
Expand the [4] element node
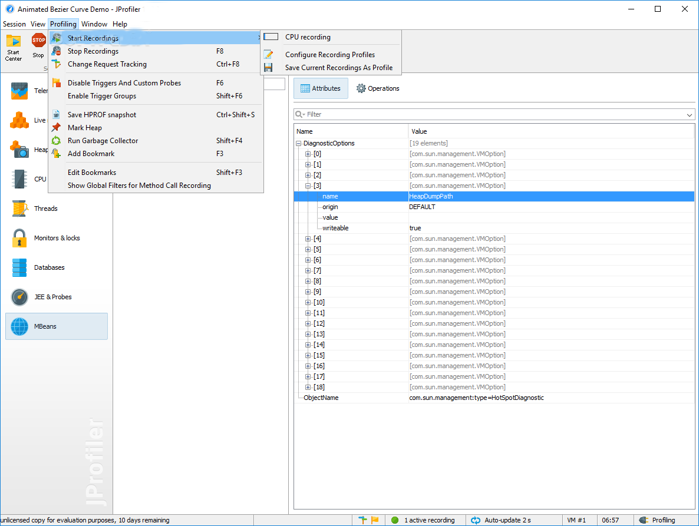pos(308,239)
